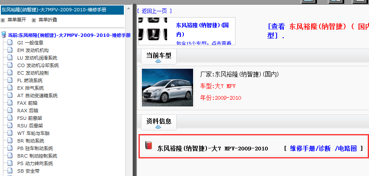The width and height of the screenshot is (369, 176).
Task: Click the page icon beside AT 自动变速箱系统
Action: click(x=10, y=96)
